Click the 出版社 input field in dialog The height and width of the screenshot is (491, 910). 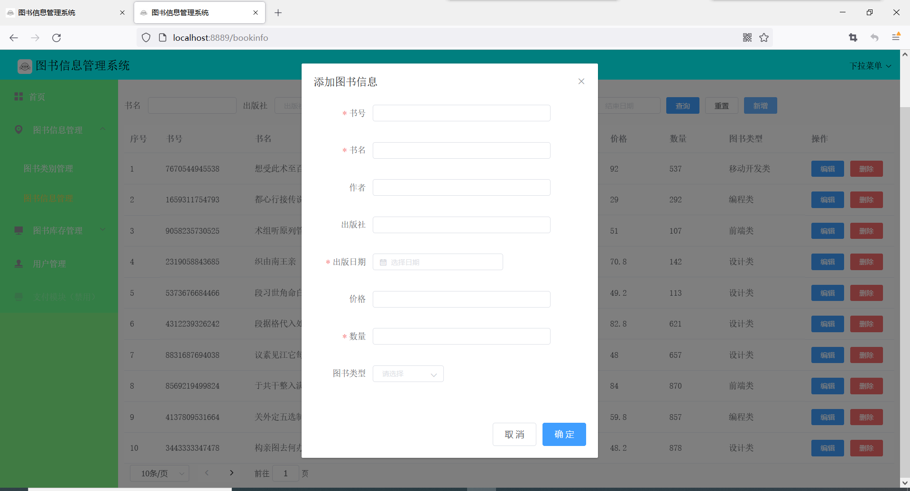pyautogui.click(x=461, y=225)
